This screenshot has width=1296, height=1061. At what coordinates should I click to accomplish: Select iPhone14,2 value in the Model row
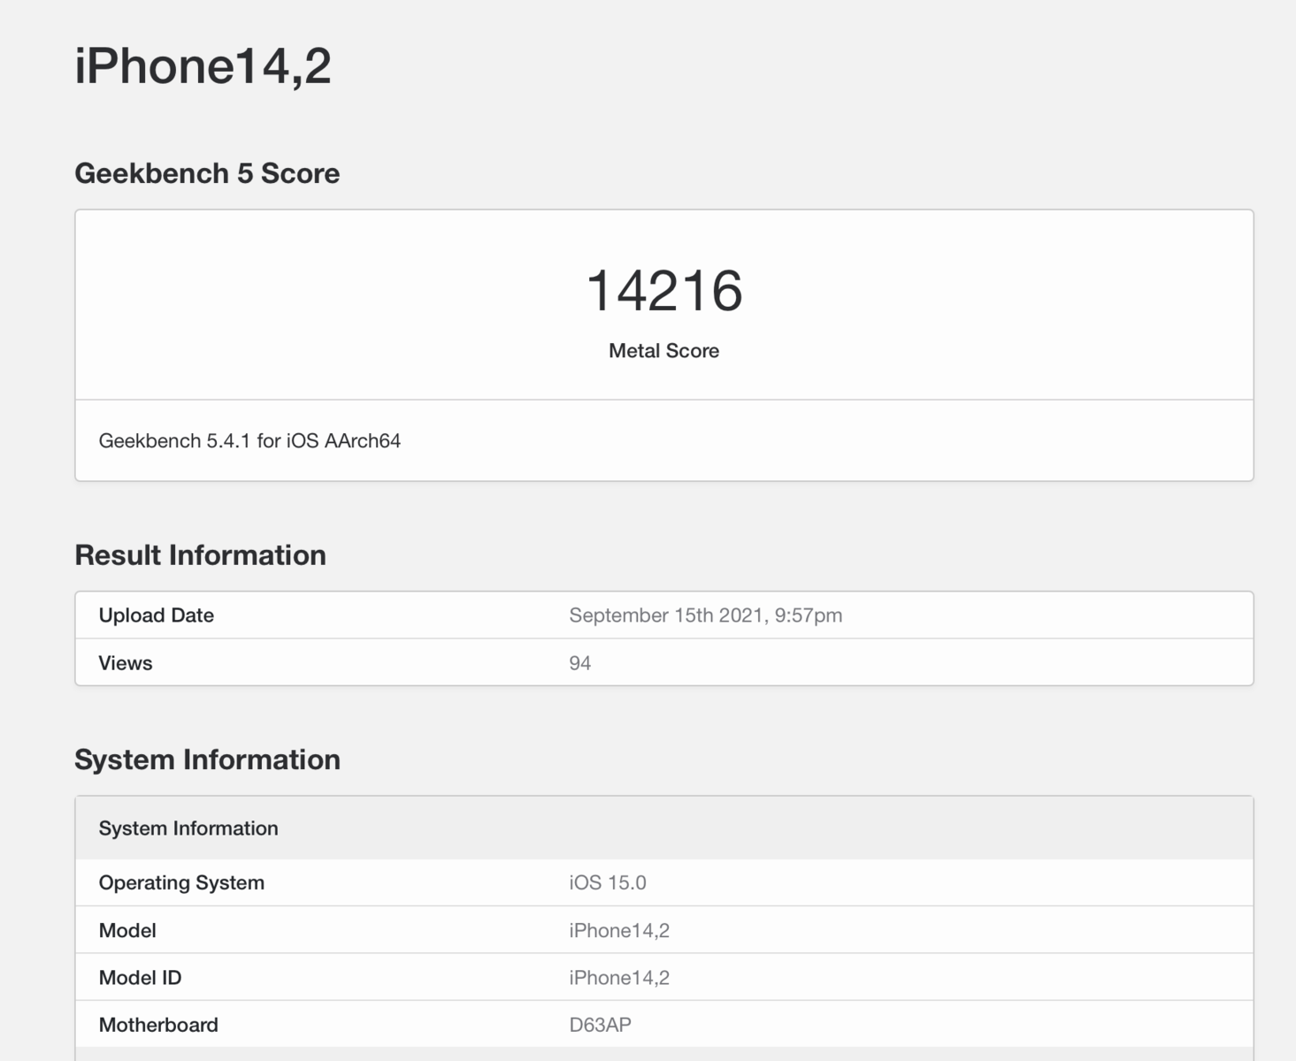(619, 930)
